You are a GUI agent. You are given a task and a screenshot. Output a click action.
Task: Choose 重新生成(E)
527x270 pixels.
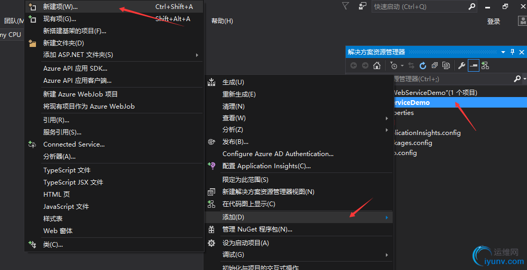coord(299,94)
